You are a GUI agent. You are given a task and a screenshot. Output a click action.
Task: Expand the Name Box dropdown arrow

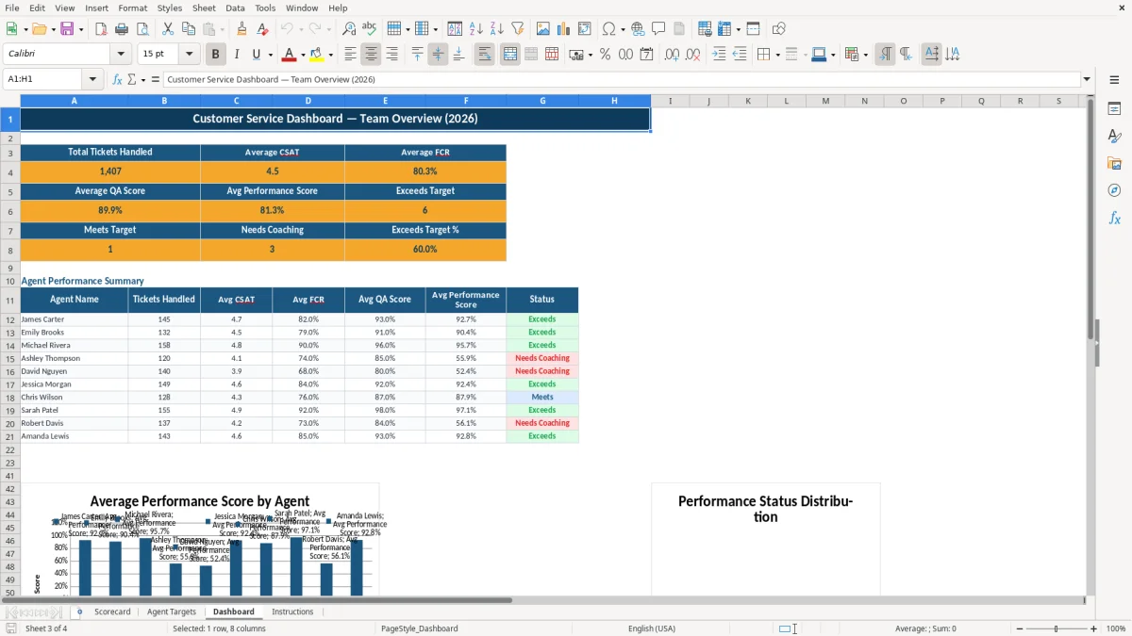[x=92, y=80]
